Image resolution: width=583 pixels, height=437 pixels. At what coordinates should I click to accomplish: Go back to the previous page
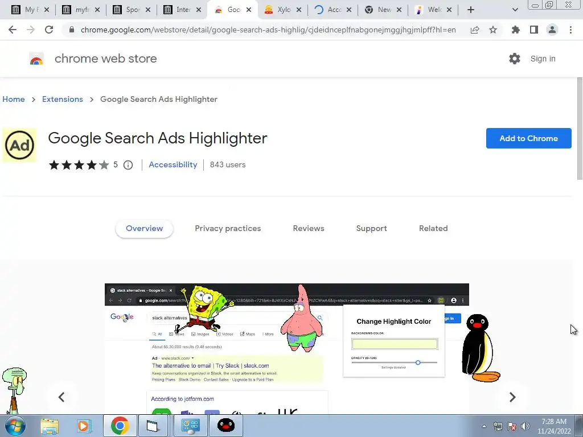pyautogui.click(x=13, y=30)
